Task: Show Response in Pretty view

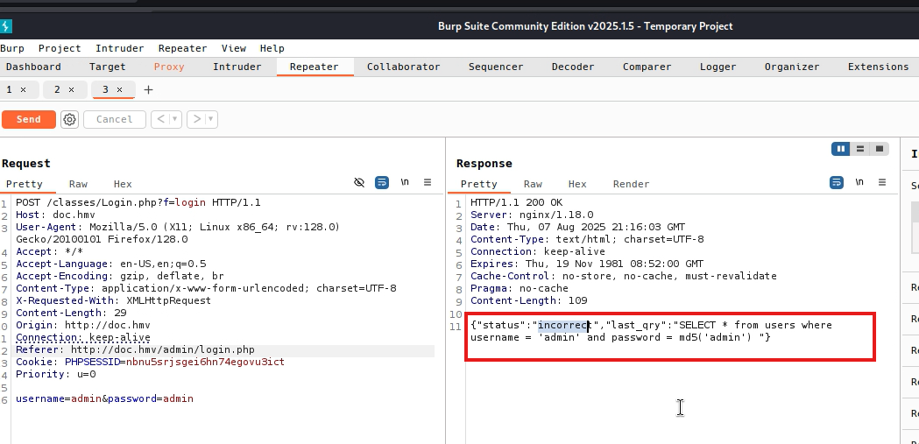Action: click(x=479, y=184)
